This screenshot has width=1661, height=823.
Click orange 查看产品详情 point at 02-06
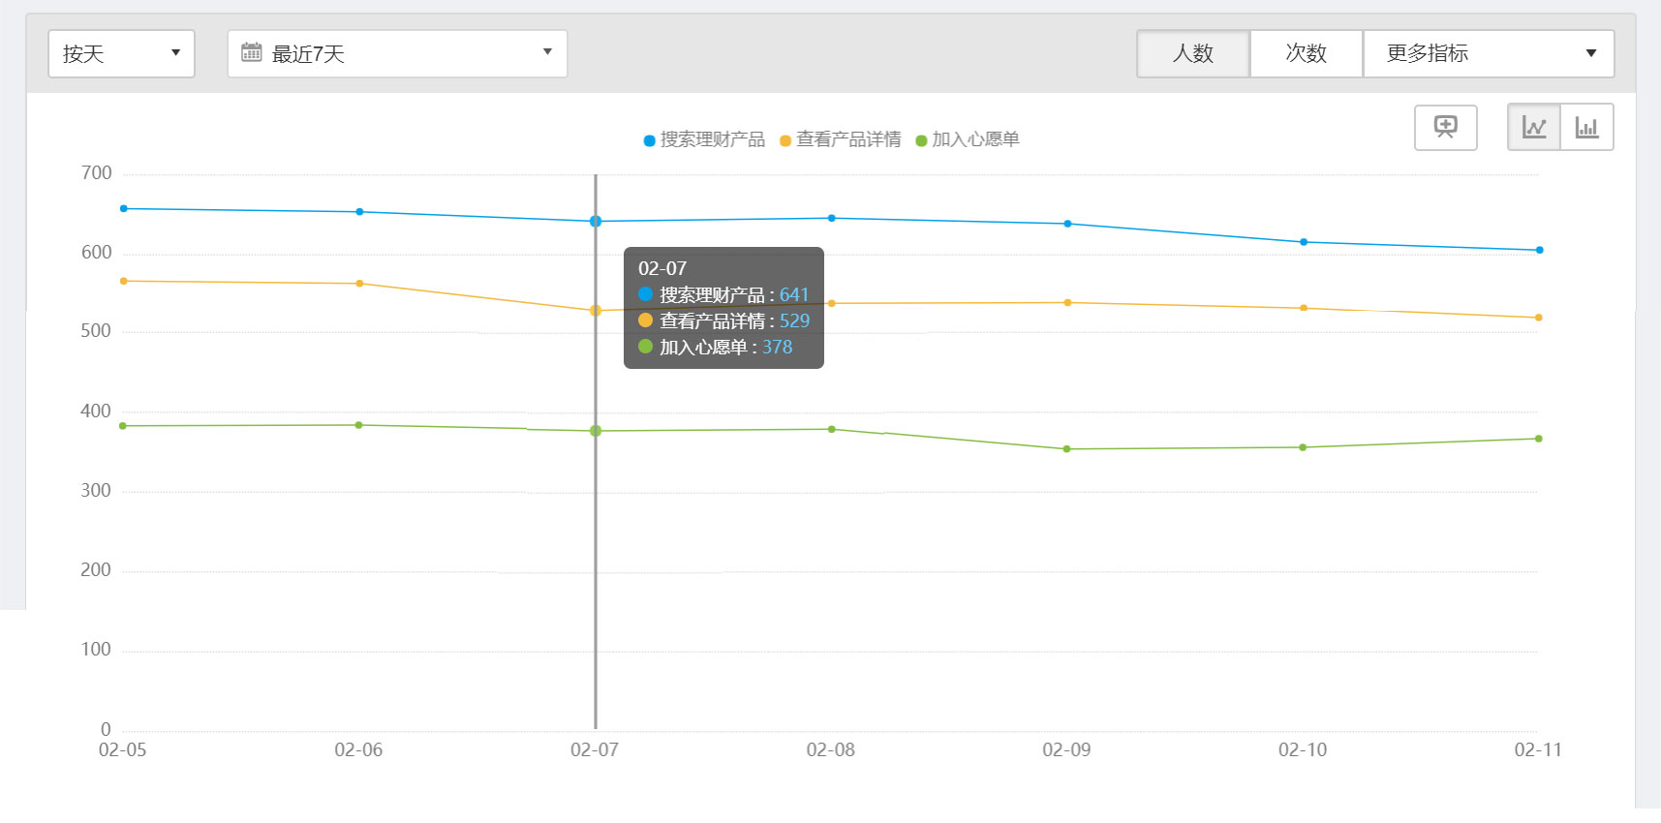(359, 284)
